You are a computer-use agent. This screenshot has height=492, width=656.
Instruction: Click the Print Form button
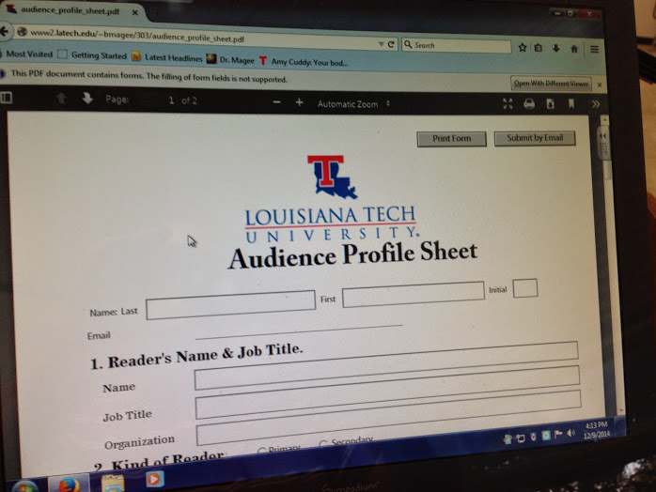point(452,139)
